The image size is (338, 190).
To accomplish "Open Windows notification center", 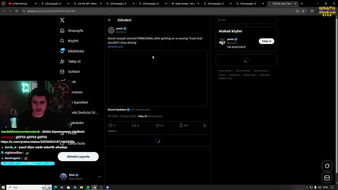I will coord(332,187).
